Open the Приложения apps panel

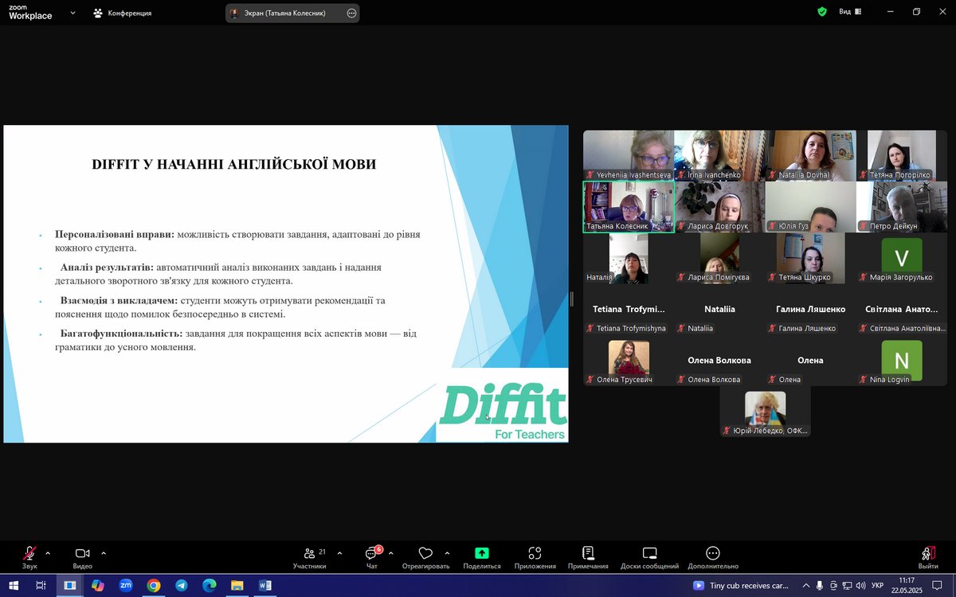[x=535, y=557]
